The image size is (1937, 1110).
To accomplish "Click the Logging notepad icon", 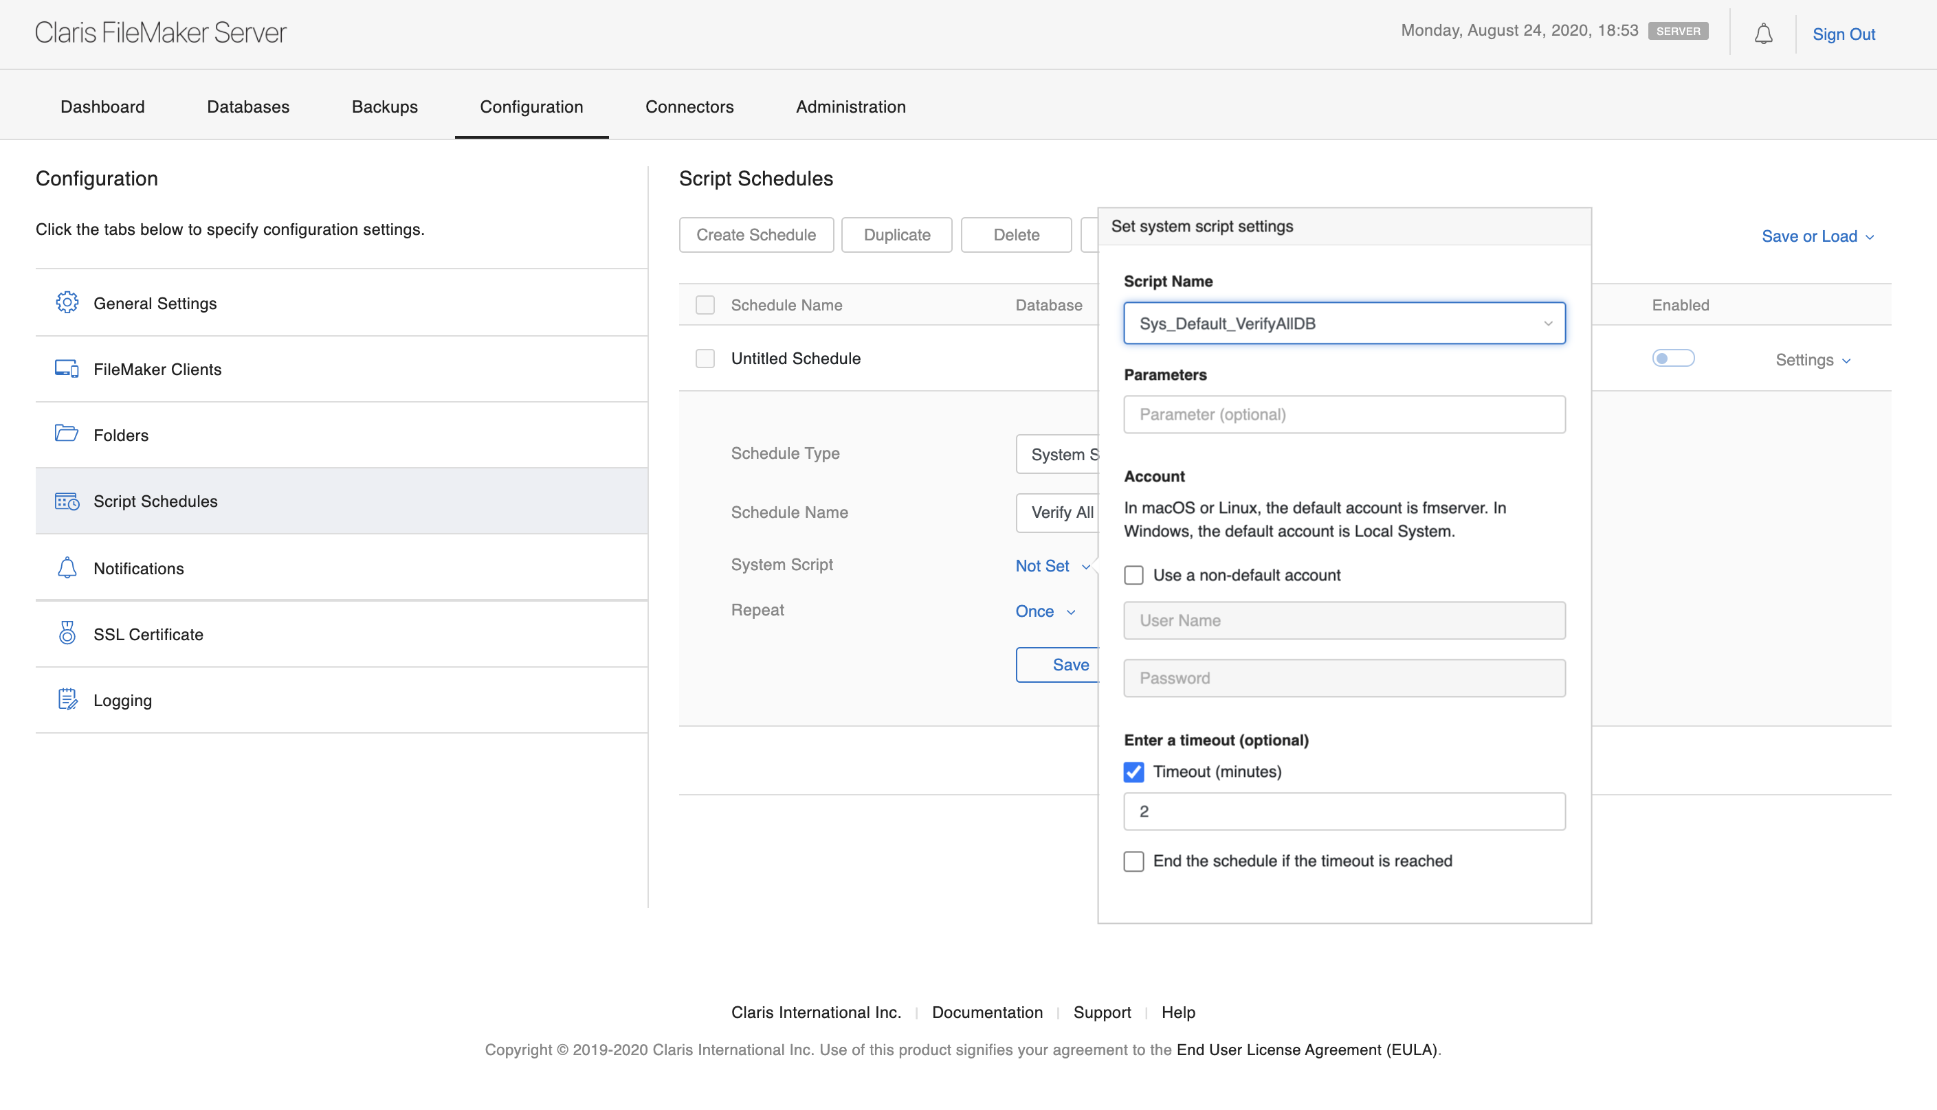I will (67, 699).
